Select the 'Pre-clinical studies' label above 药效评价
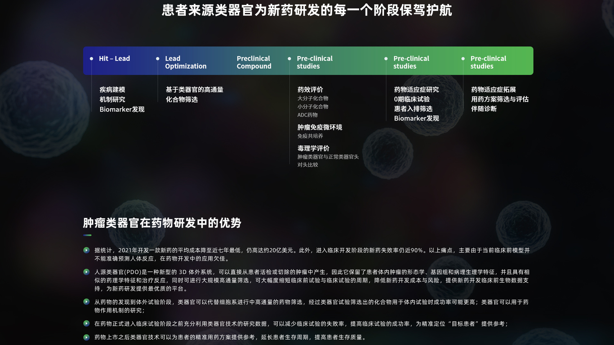The image size is (614, 345). tap(315, 62)
